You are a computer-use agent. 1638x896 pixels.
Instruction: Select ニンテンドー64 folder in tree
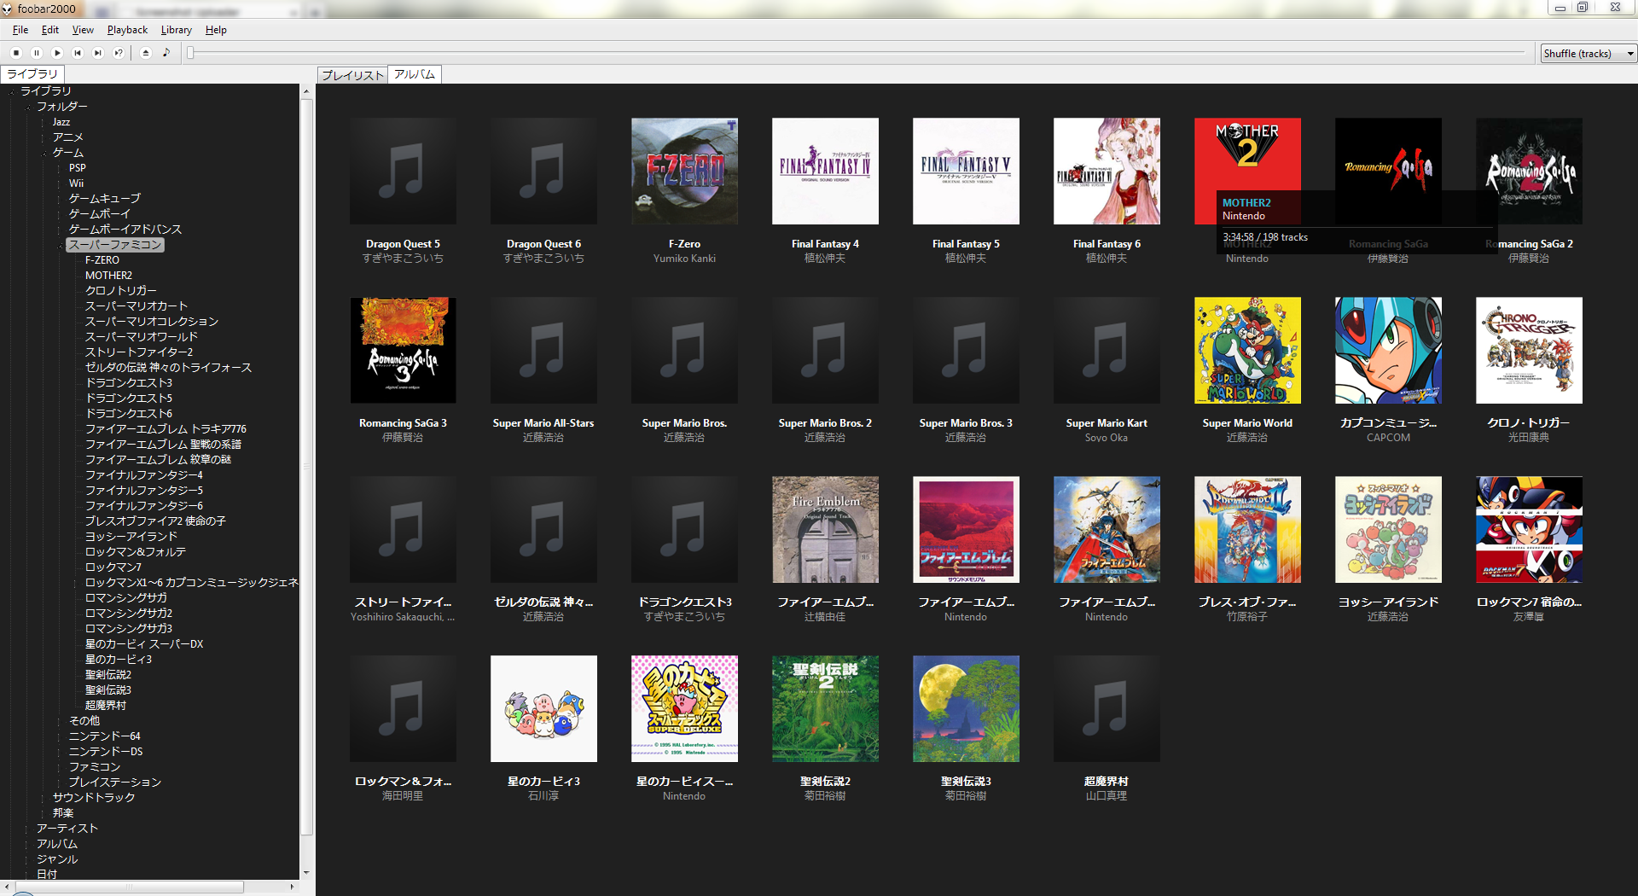click(x=104, y=736)
